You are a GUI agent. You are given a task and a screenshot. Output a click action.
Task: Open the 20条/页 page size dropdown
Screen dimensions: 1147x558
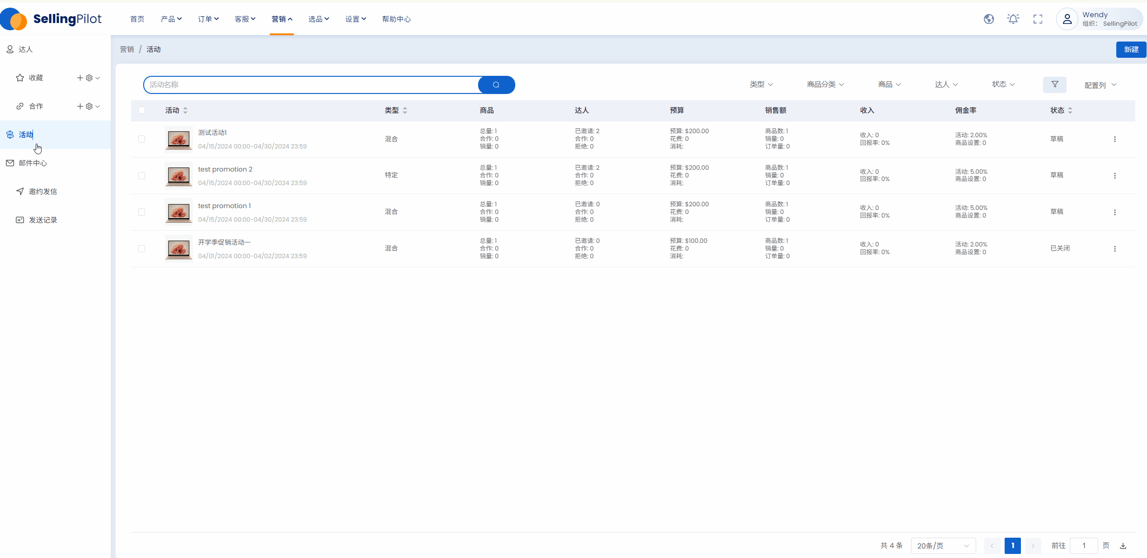coord(943,546)
